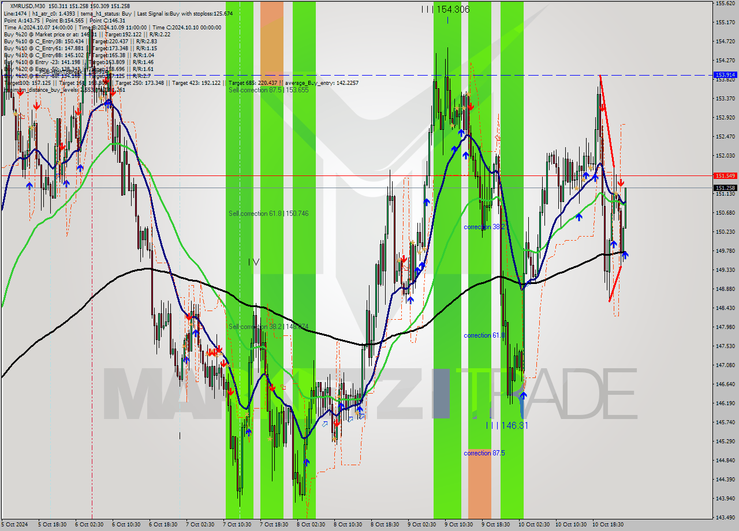Click the 148.430 price axis label
The image size is (739, 531).
pyautogui.click(x=725, y=308)
